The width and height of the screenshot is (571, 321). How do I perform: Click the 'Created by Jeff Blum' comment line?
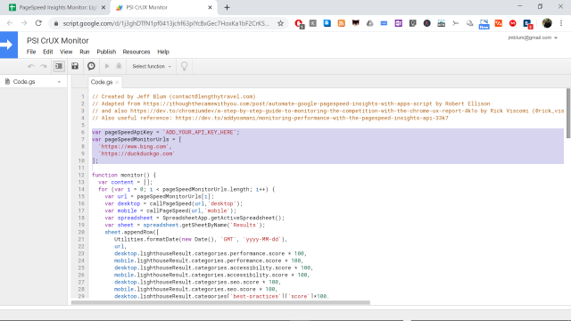[174, 97]
